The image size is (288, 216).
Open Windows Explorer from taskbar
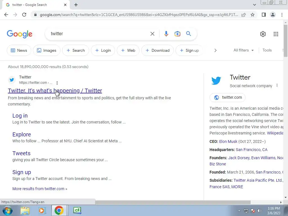25,210
